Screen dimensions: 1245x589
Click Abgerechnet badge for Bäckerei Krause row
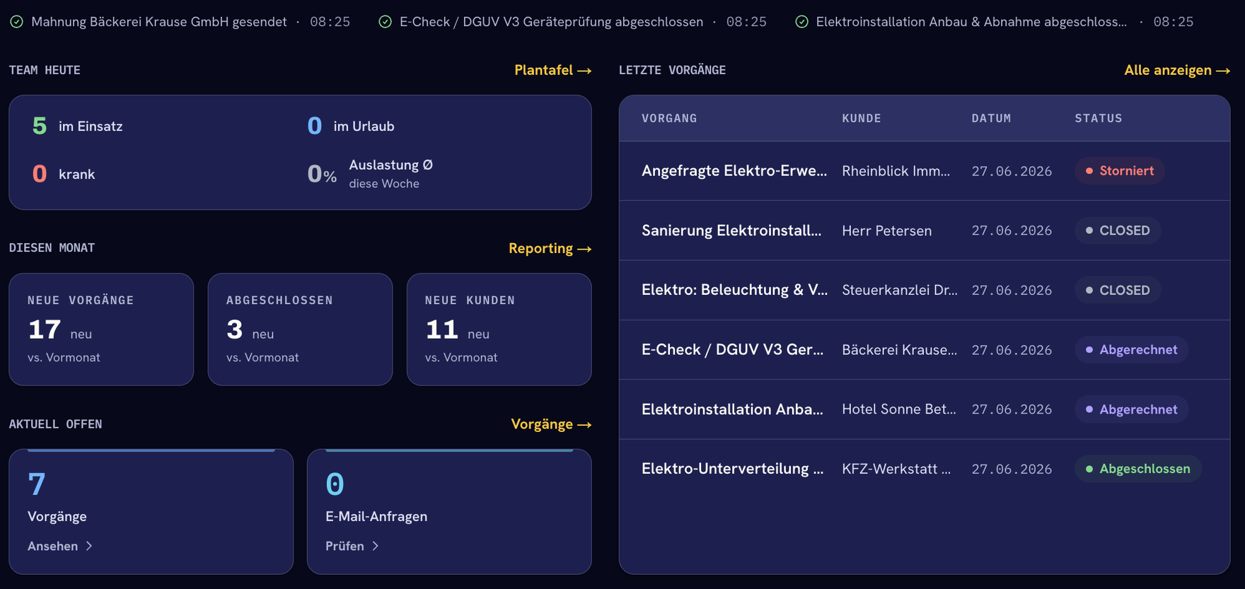(x=1131, y=350)
